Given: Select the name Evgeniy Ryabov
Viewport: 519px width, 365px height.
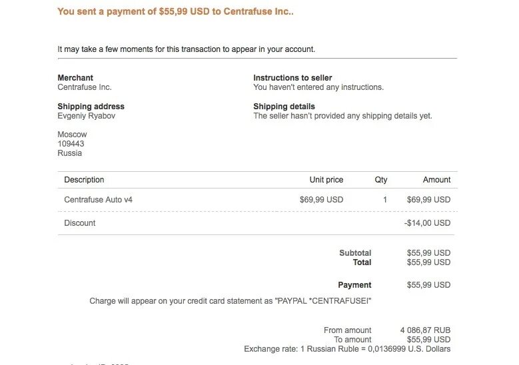Looking at the screenshot, I should 86,116.
